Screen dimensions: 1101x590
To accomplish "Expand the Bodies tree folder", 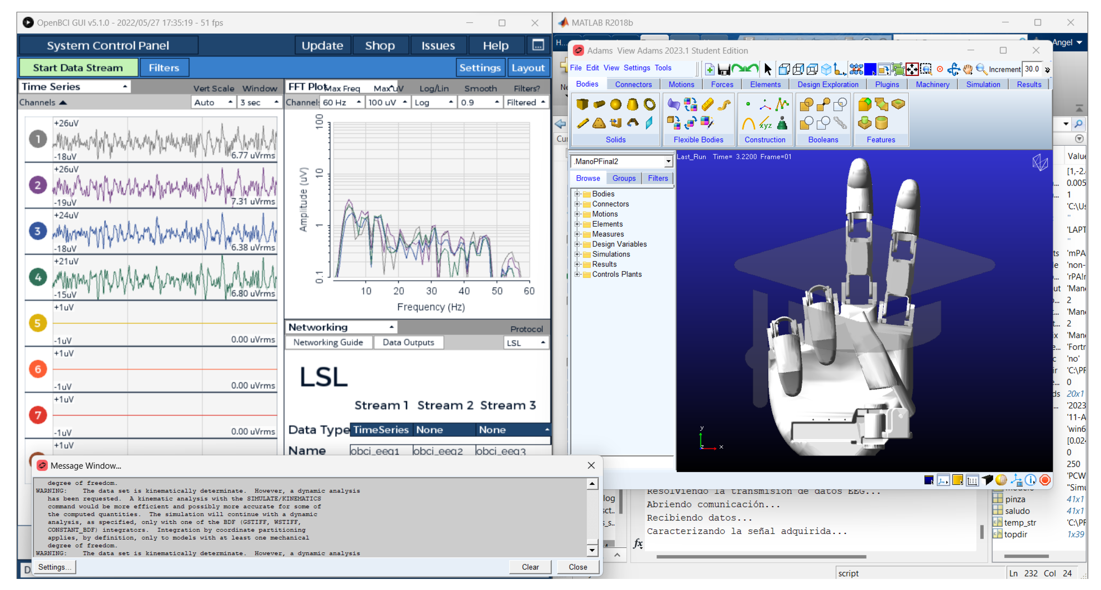I will coord(577,194).
